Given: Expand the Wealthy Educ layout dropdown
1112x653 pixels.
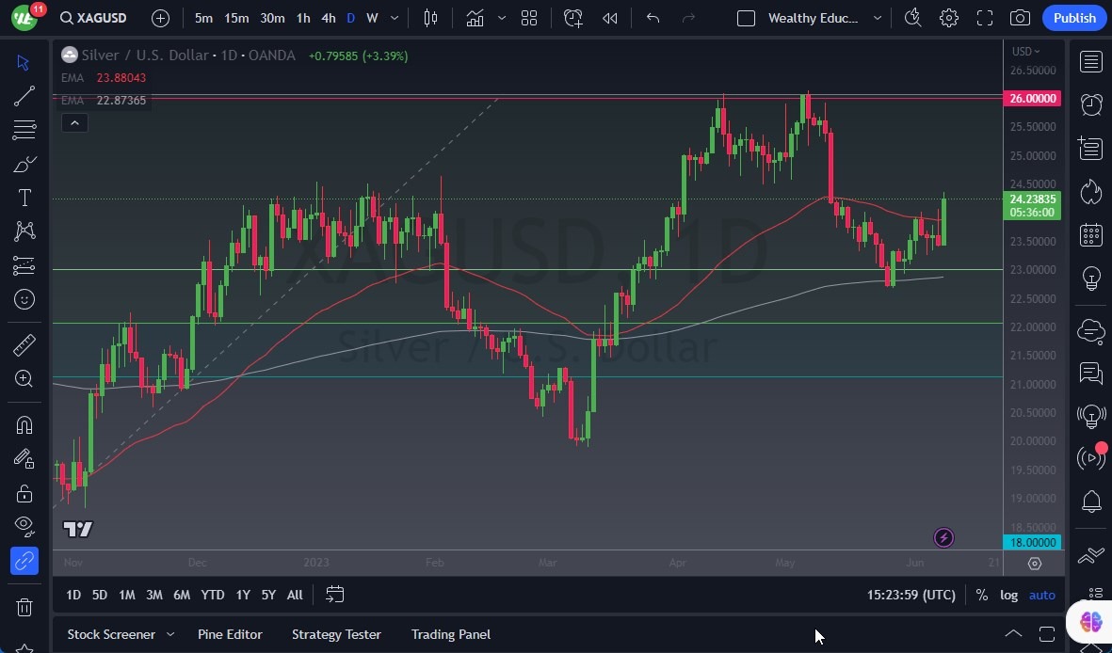Looking at the screenshot, I should tap(878, 18).
